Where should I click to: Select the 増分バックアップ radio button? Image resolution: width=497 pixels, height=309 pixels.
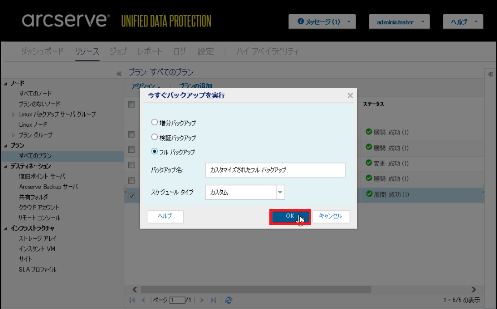[x=154, y=122]
